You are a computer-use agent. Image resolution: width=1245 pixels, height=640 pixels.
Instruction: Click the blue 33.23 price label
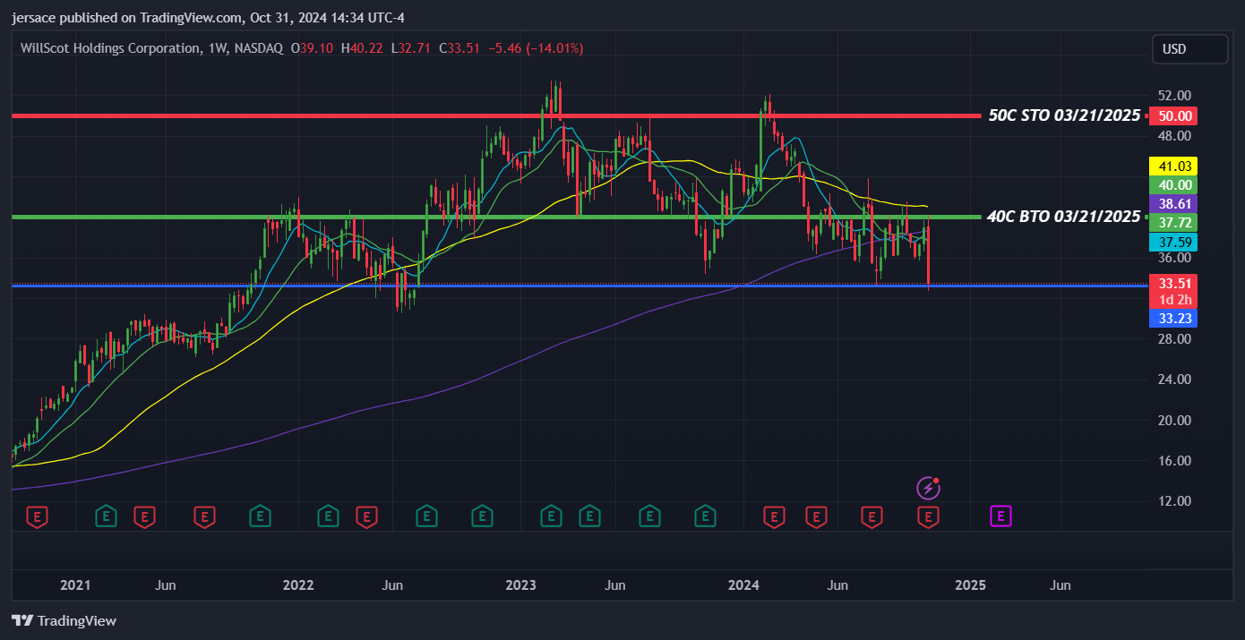[x=1175, y=319]
